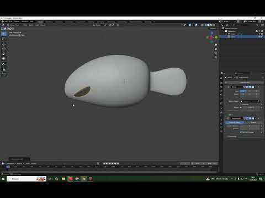Viewport: 265px width, 198px height.
Task: Toggle the Mirror modifier X axis button
Action: 243,91
